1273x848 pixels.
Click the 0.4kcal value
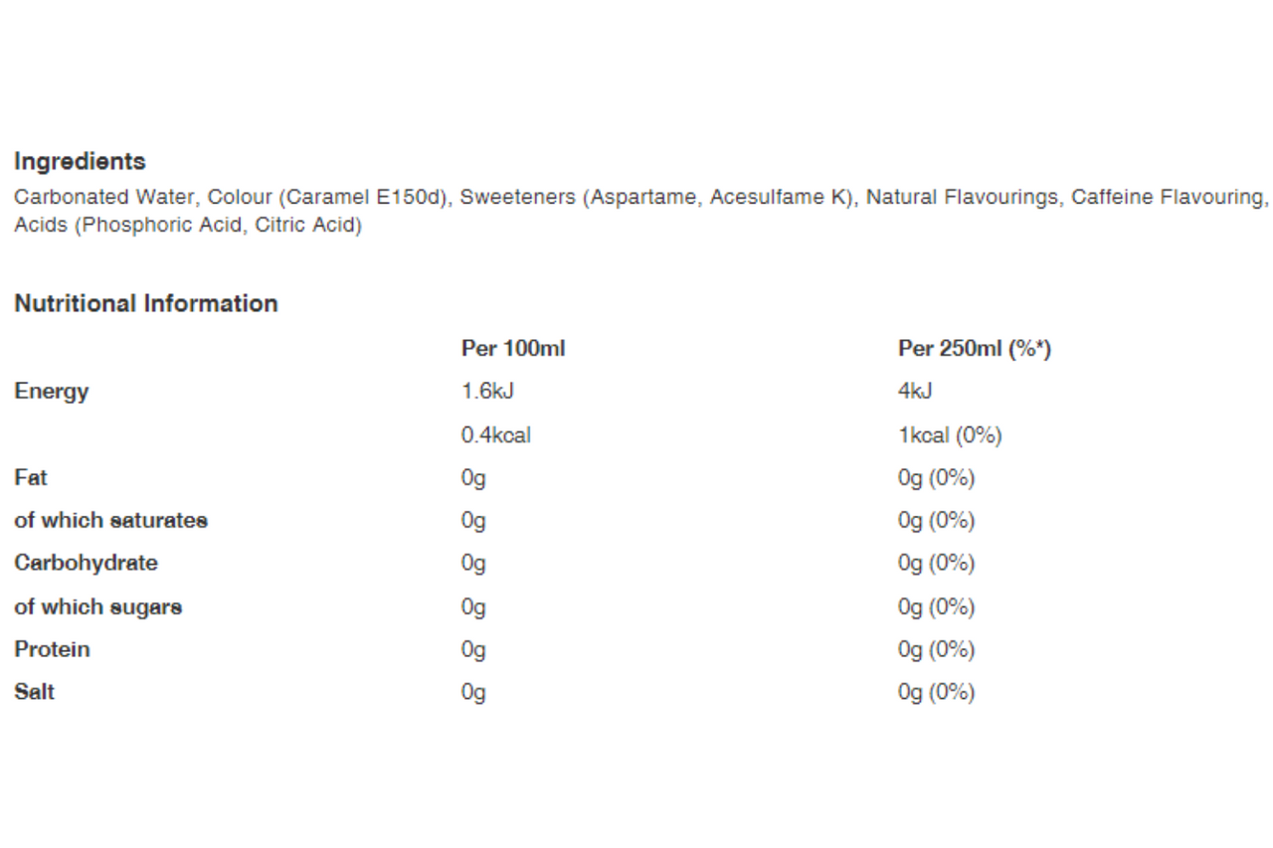click(x=495, y=435)
